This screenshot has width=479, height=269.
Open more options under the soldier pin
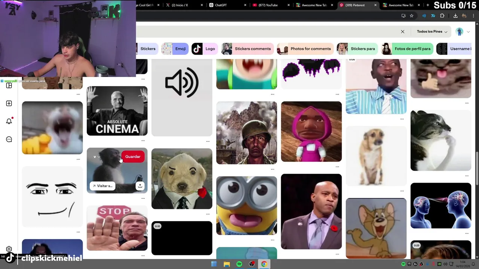[272, 169]
